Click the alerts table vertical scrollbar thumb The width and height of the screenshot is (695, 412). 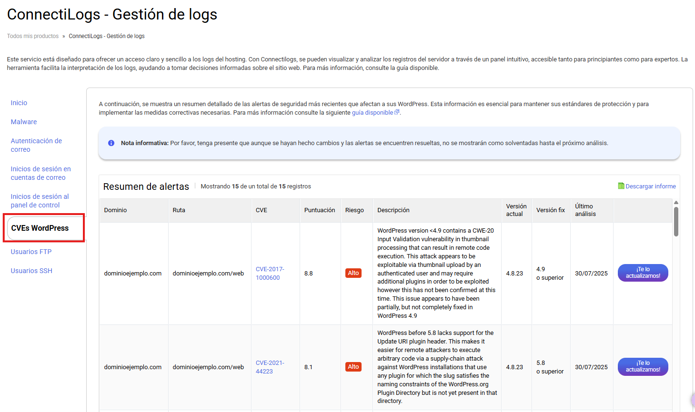click(676, 222)
